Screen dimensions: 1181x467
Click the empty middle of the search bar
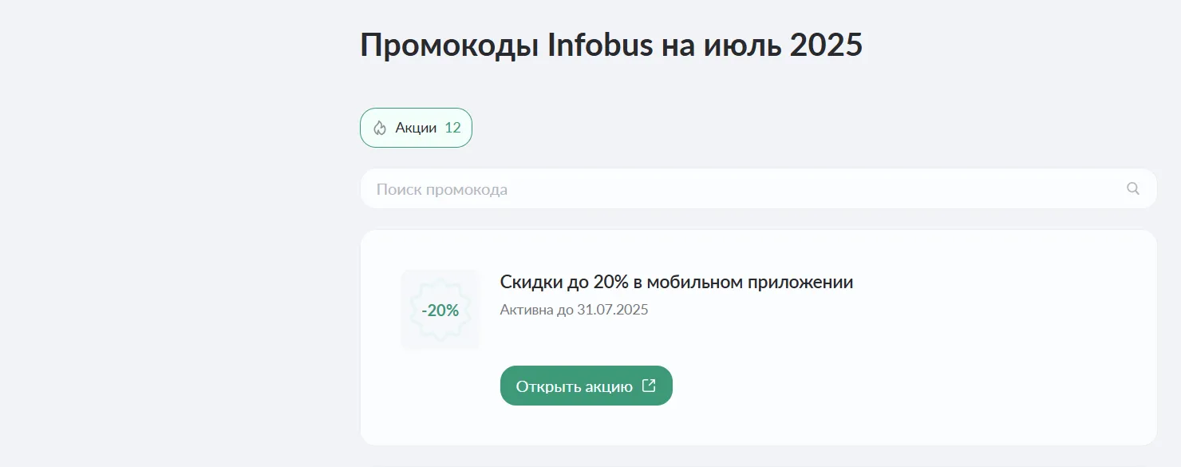(758, 189)
